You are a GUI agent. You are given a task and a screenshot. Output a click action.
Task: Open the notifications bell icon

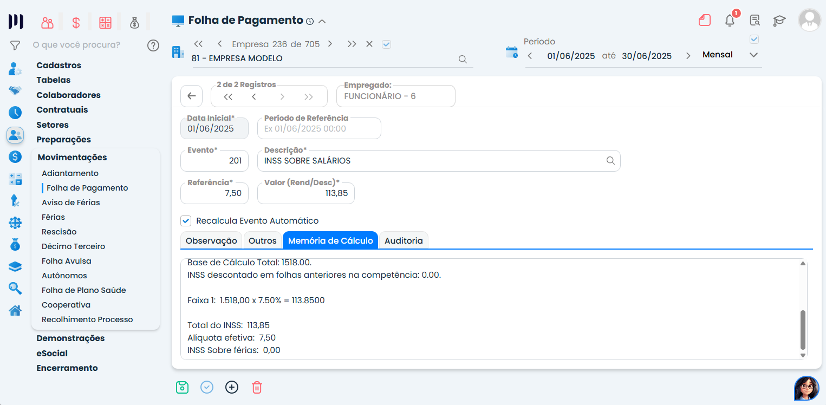click(x=730, y=21)
